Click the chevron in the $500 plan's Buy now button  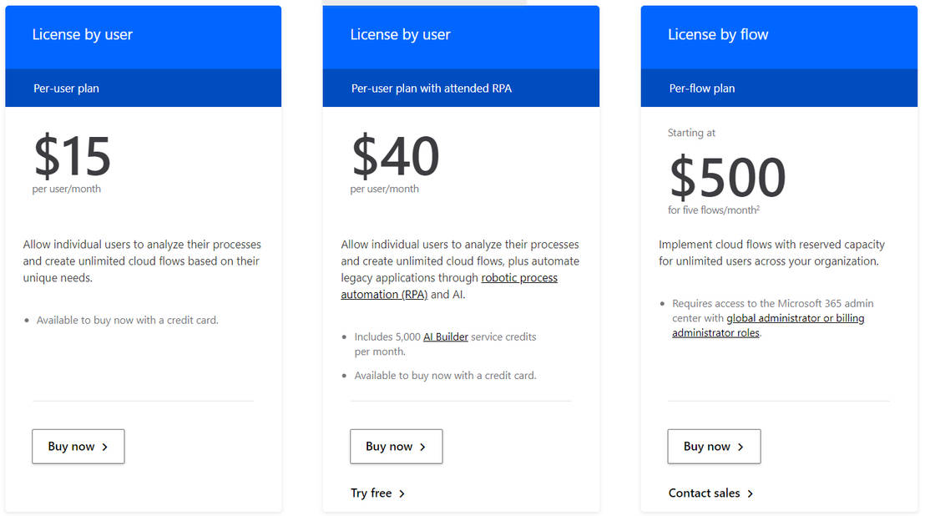(741, 447)
